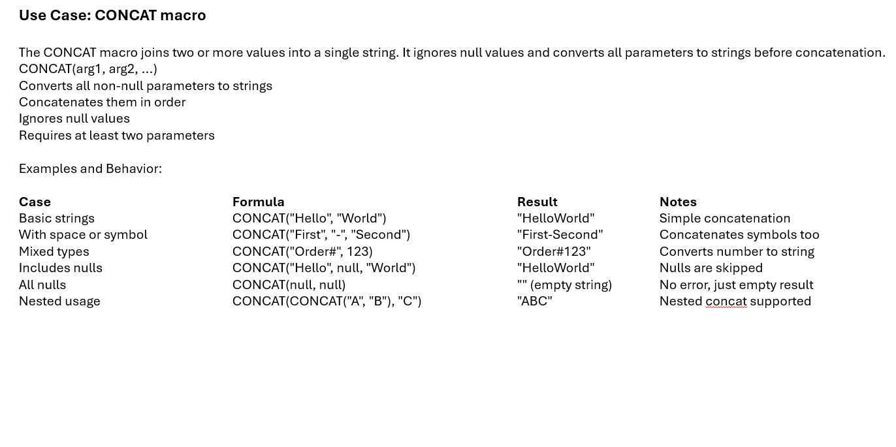896x447 pixels.
Task: Click the CONCAT(null, null) formula
Action: pos(289,285)
